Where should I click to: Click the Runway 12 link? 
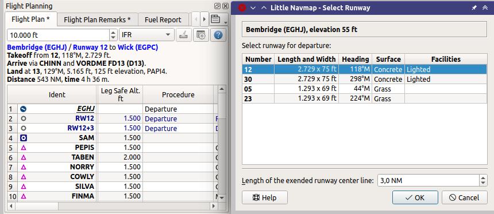[90, 47]
